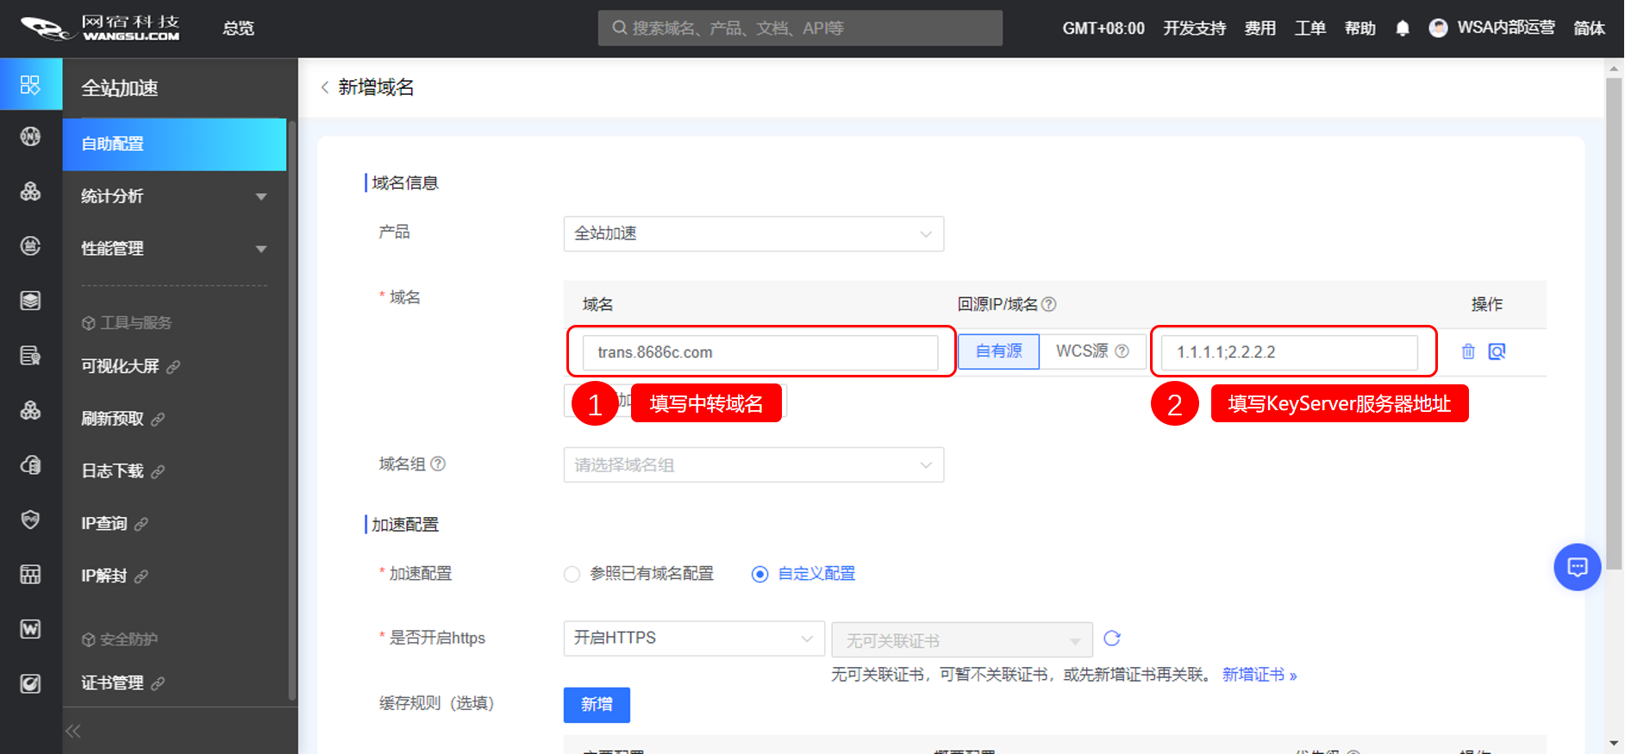Switch language via 简体
1625x754 pixels.
tap(1589, 28)
